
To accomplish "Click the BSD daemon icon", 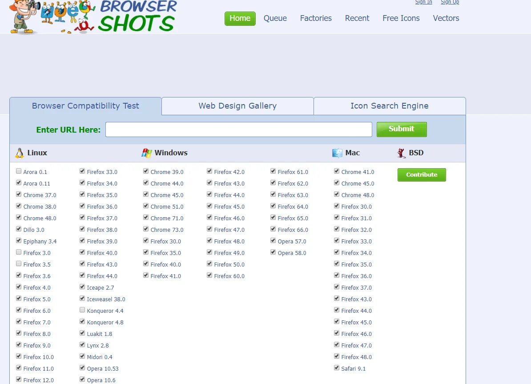I will [401, 153].
